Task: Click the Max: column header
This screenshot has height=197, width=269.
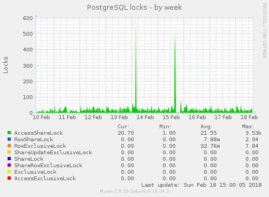Action: tap(248, 127)
